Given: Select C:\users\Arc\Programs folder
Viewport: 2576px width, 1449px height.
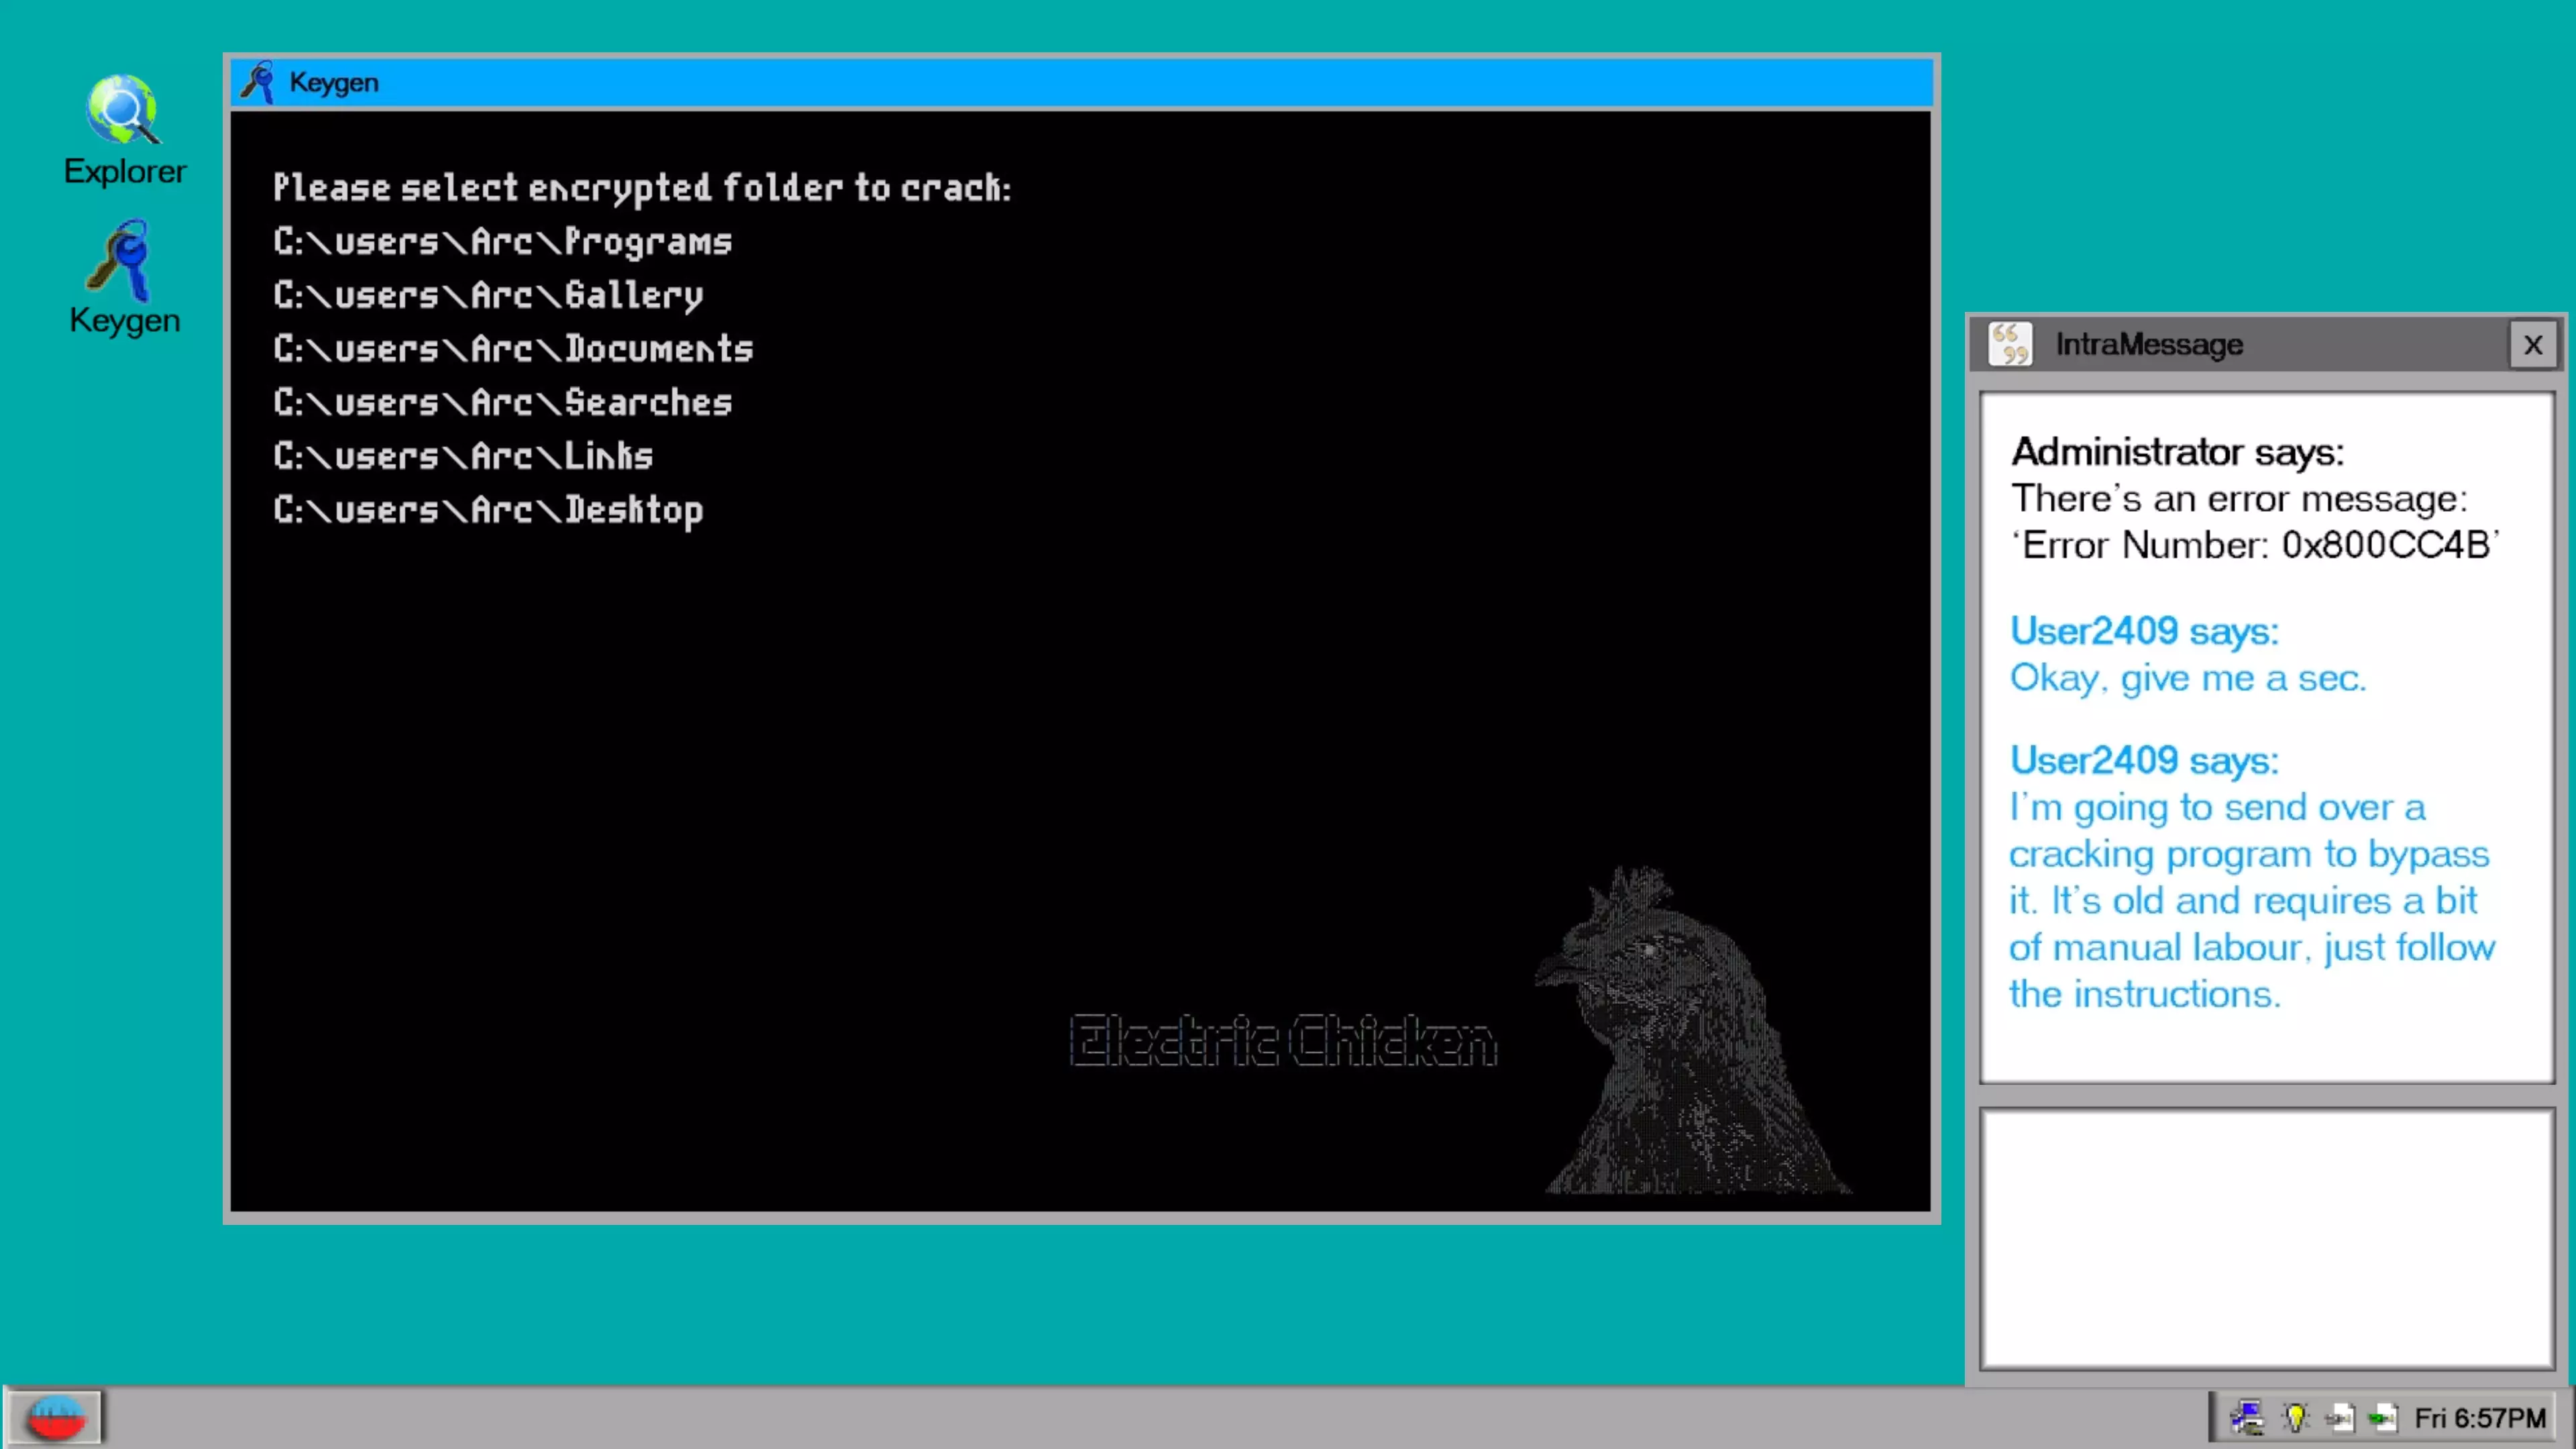Looking at the screenshot, I should coord(502,242).
